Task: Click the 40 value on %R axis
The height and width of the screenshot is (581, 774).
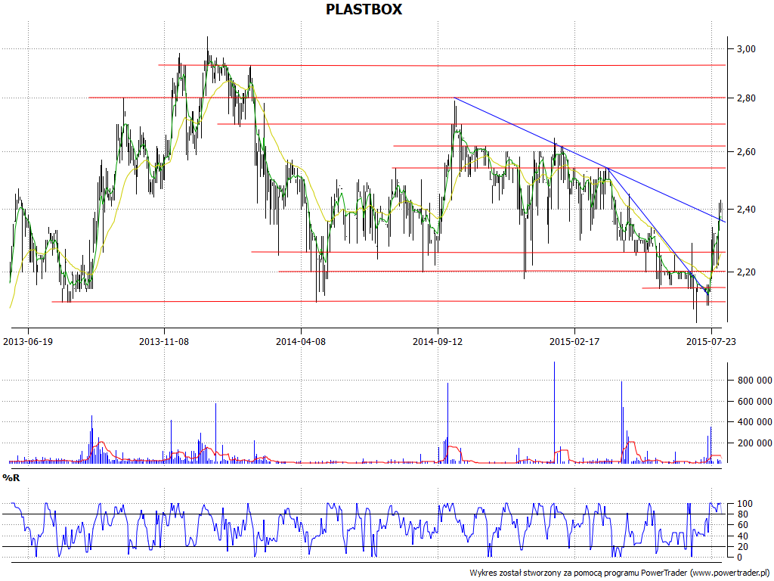Action: [x=743, y=536]
